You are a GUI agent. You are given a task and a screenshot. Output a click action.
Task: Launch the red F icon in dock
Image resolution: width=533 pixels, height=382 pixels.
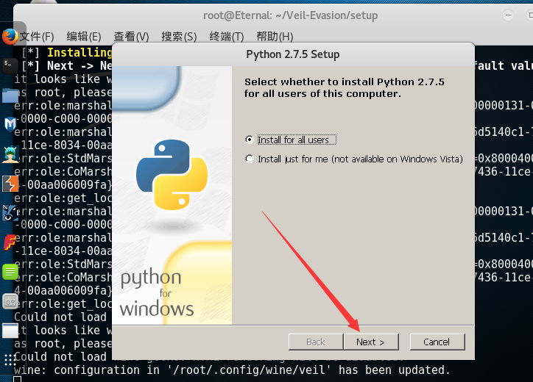click(10, 242)
